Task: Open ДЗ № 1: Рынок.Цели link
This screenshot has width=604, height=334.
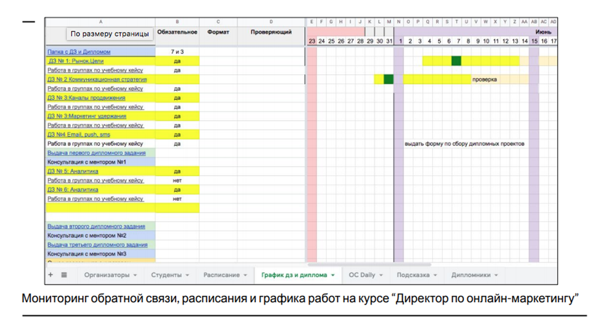Action: 75,61
